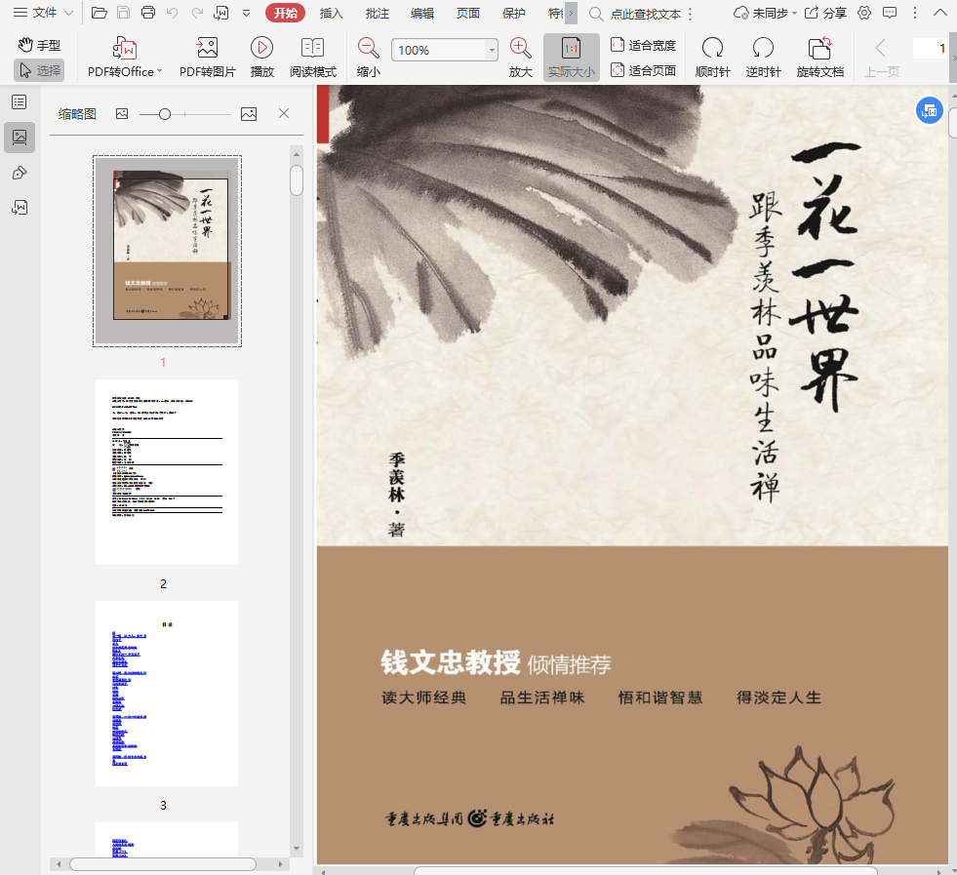Close the 缩略图 thumbnail panel
The image size is (957, 875).
click(x=284, y=113)
